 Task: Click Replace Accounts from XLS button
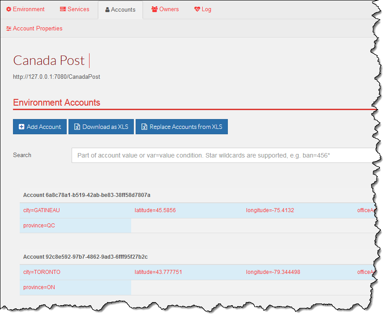(182, 127)
